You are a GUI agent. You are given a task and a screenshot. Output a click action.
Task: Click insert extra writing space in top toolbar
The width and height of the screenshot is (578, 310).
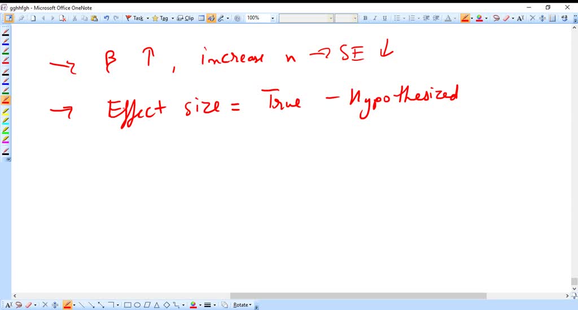point(542,18)
